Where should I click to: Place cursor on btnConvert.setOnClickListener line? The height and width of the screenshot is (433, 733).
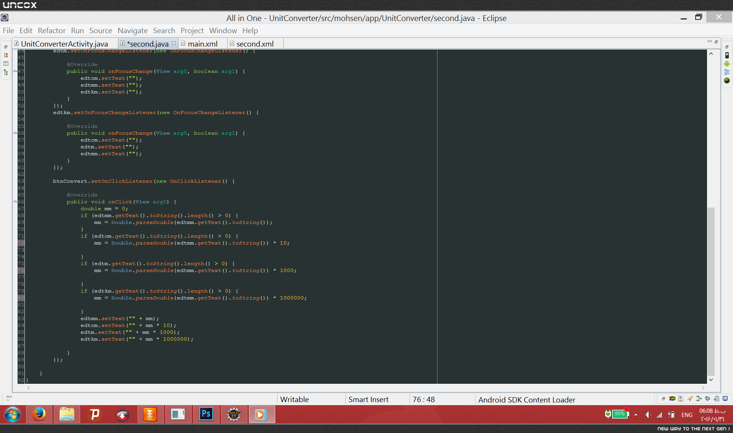point(144,181)
